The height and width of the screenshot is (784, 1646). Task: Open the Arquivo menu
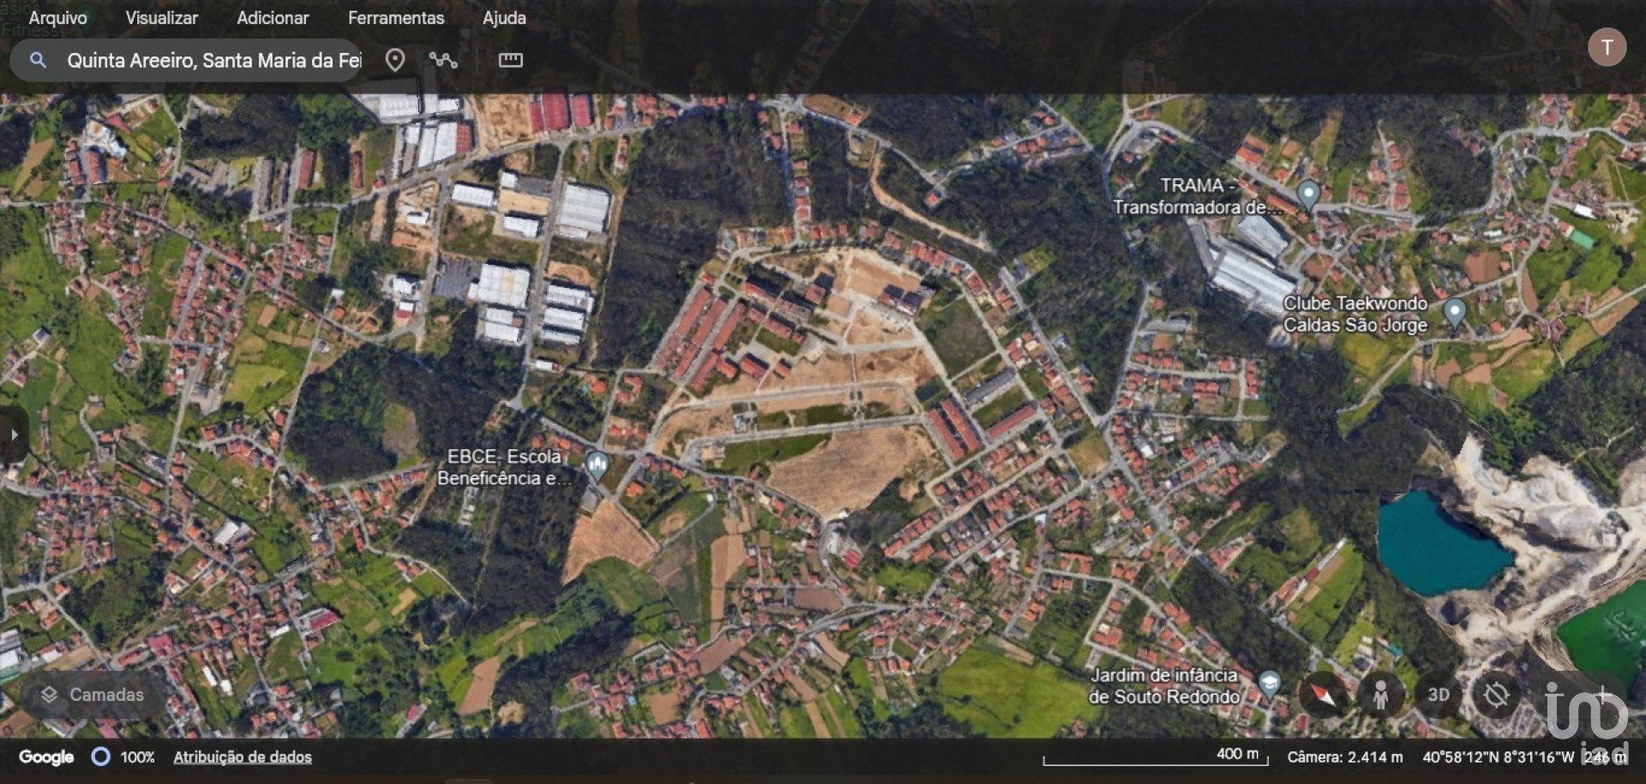57,18
